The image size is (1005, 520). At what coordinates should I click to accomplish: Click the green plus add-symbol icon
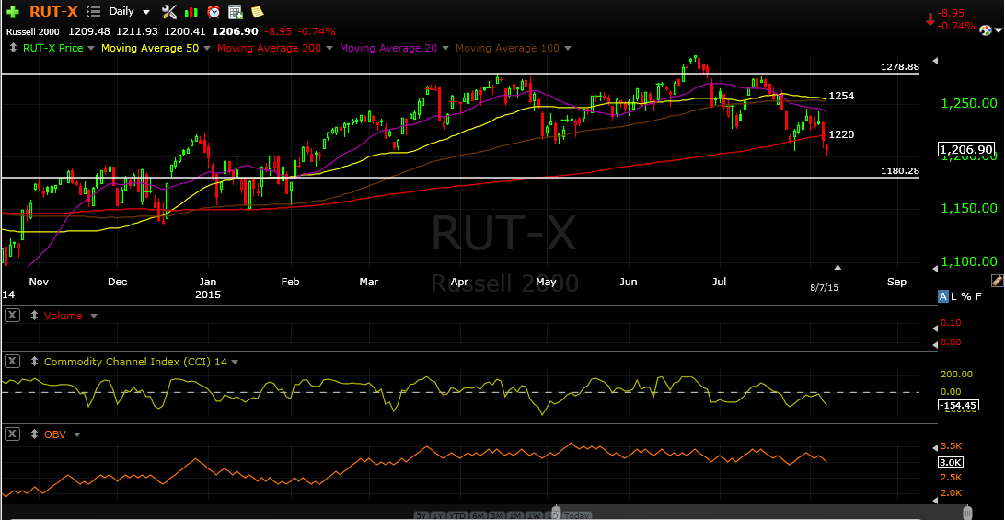coord(13,11)
